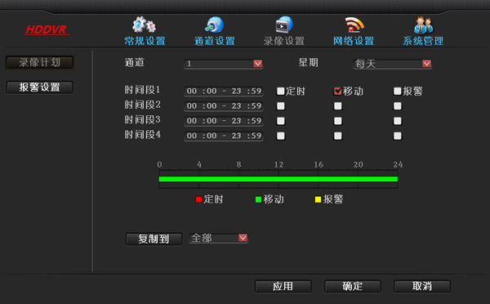Tick 移动 checkbox for 时间段2
Viewport: 490px width, 304px height.
tap(338, 106)
